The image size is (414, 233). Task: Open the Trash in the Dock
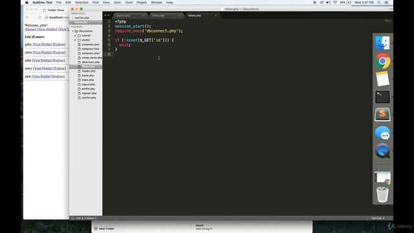click(x=382, y=195)
